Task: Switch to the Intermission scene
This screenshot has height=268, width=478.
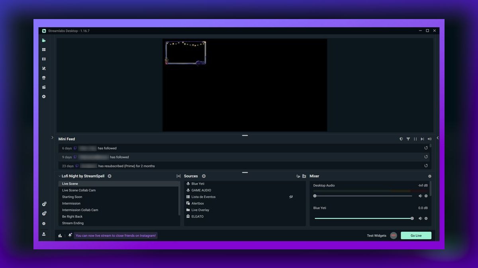Action: pos(119,203)
